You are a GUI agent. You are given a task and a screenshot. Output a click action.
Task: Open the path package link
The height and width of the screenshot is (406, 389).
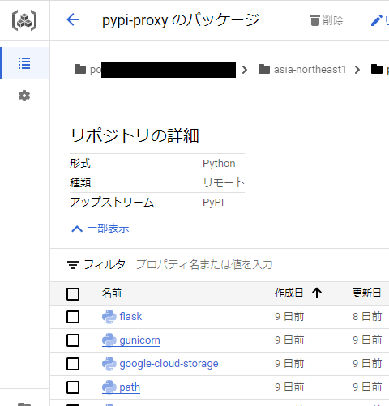[x=130, y=387]
